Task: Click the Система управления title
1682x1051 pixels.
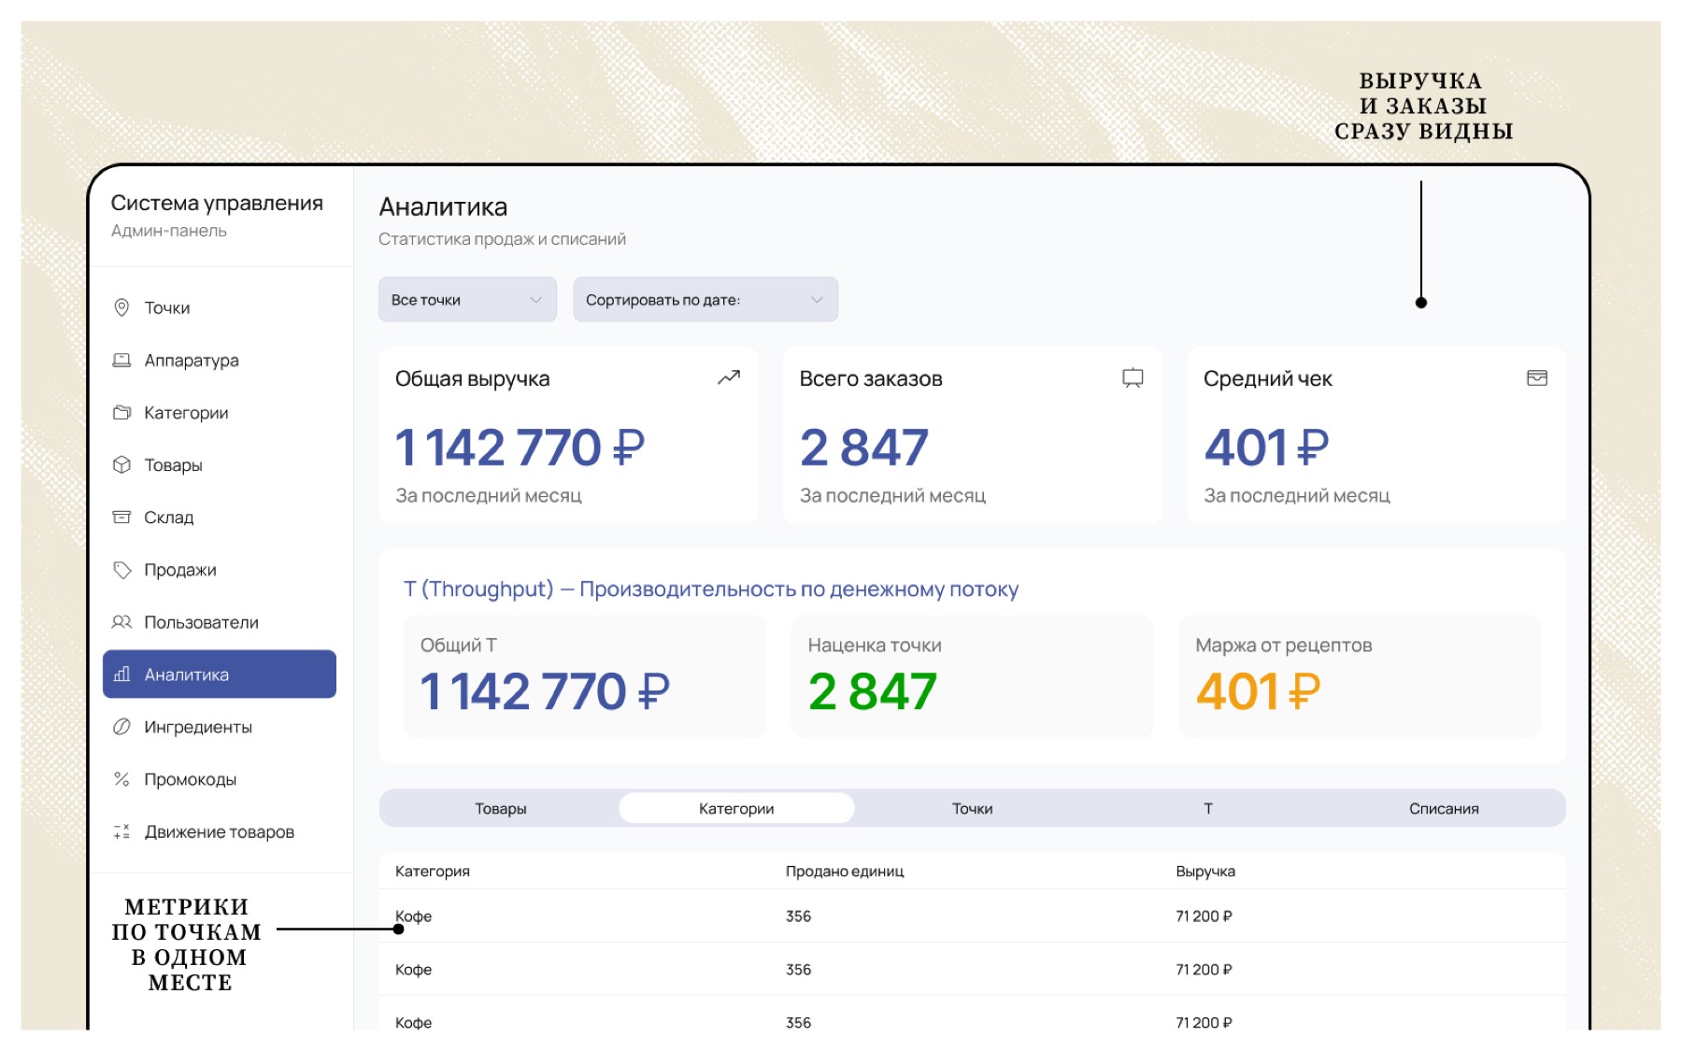Action: [217, 203]
